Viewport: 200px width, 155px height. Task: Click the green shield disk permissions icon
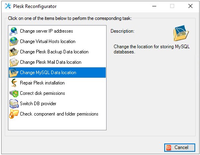(x=14, y=93)
